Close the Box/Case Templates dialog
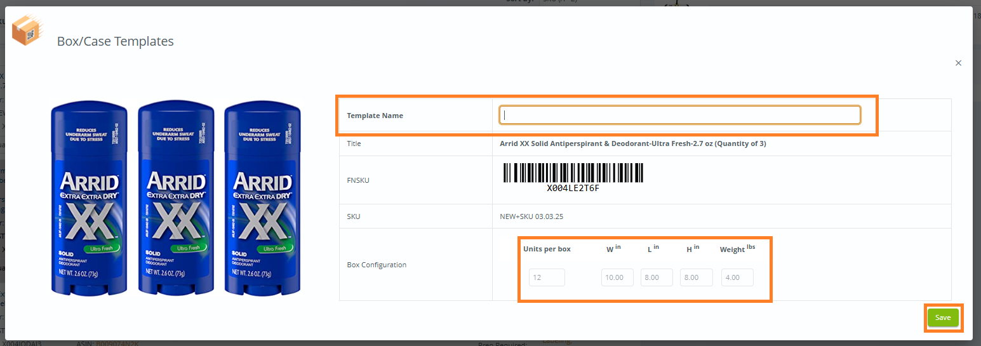The height and width of the screenshot is (346, 981). 958,63
